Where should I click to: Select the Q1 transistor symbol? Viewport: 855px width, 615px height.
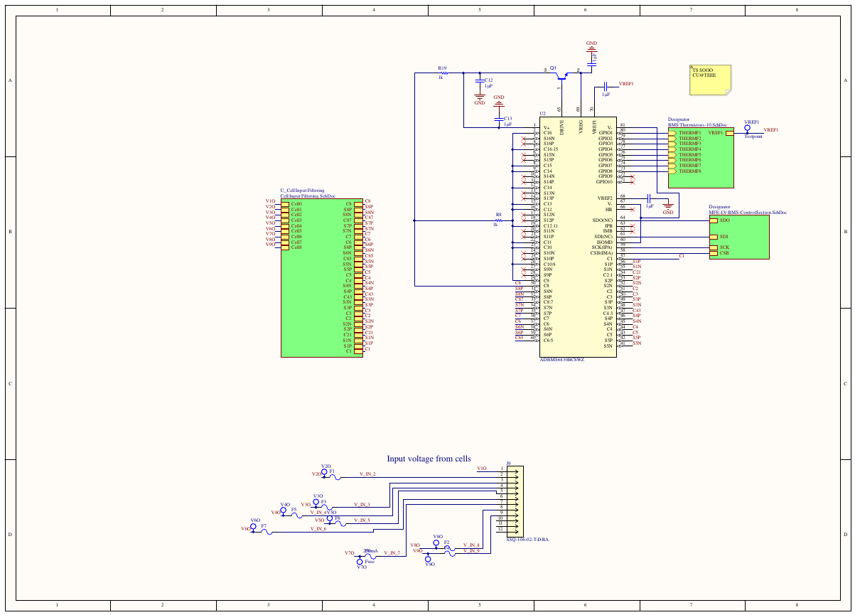[561, 76]
